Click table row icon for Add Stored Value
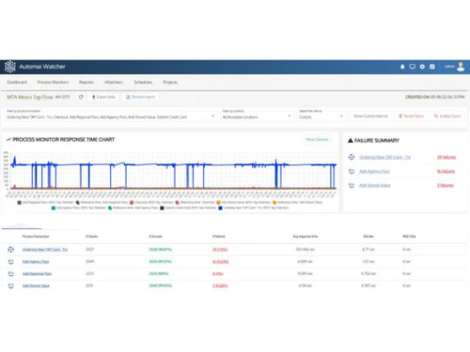 point(10,285)
